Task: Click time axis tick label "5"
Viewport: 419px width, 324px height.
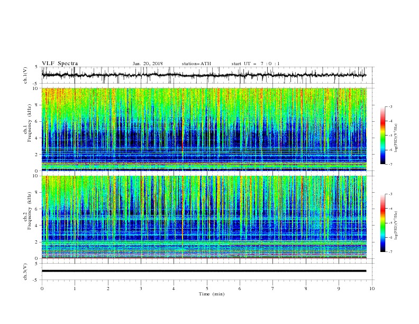Action: [x=207, y=289]
